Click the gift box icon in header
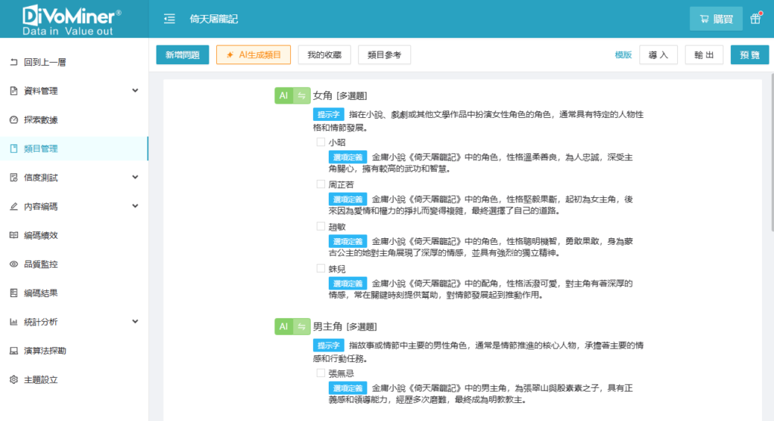Screen dimensions: 774x421 [x=755, y=19]
